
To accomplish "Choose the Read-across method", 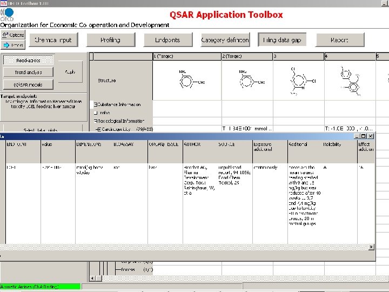I will pos(28,61).
